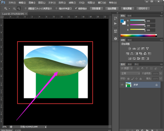Add a Gradient Map adjustment
Screen dimensions: 164x131
pos(147,59)
